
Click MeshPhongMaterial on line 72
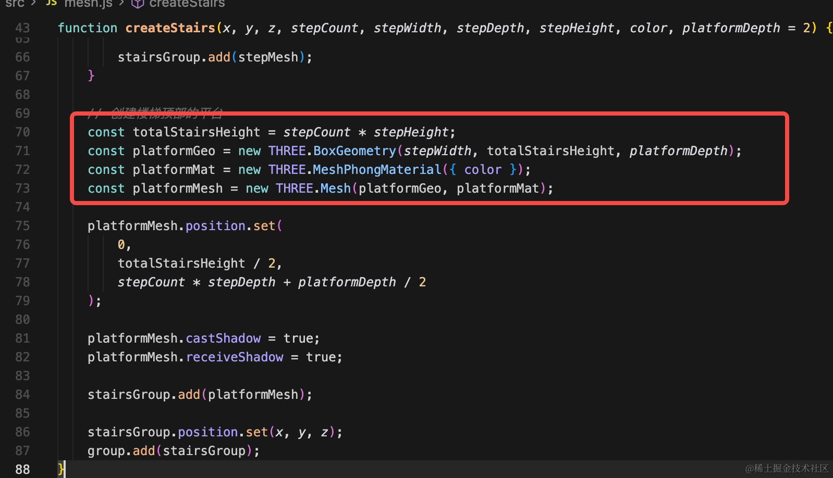(377, 170)
